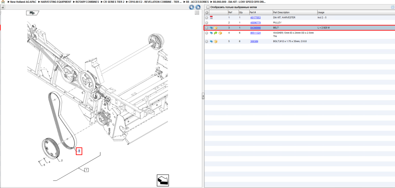
Task: Click callout 4 label in the diagram
Action: [49, 162]
